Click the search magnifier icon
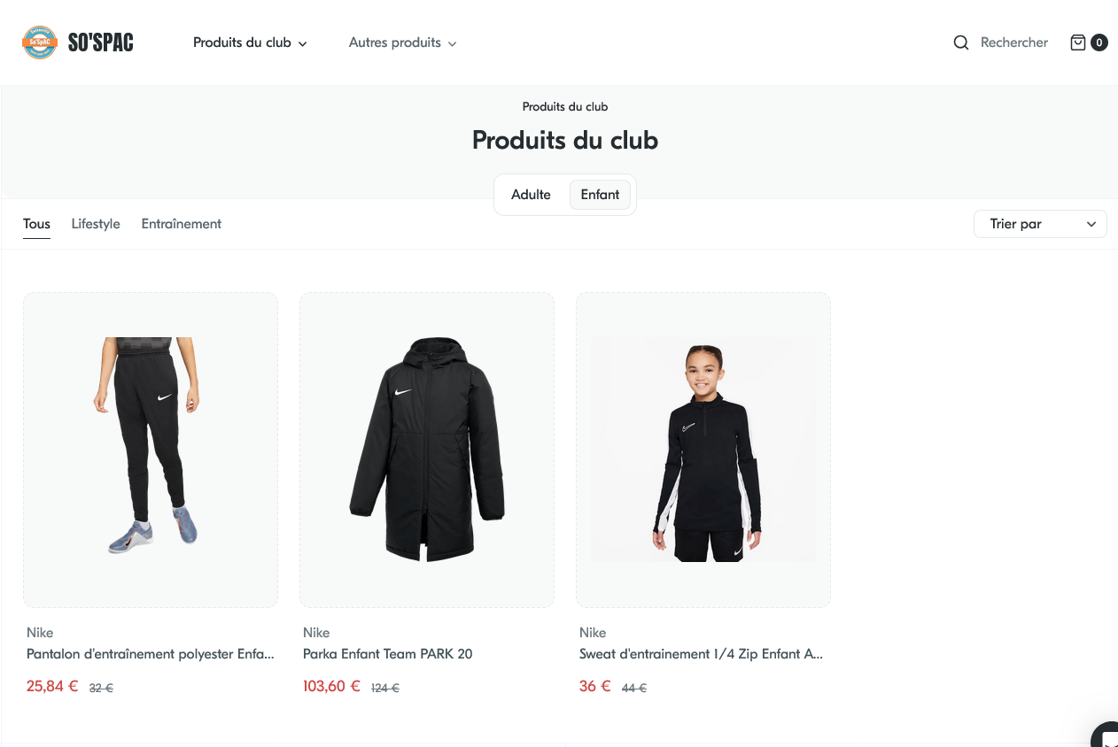 [960, 42]
